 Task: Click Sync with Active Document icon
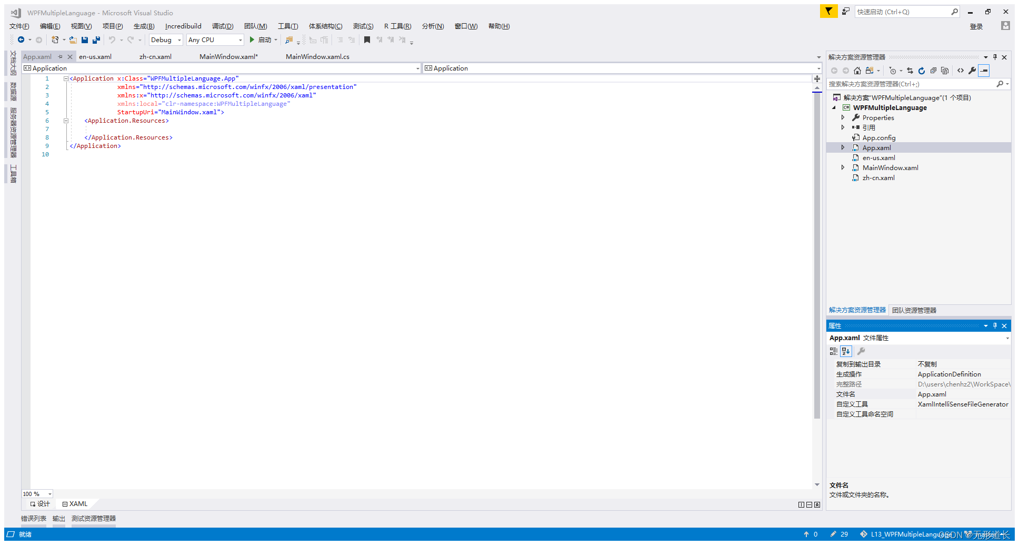910,71
